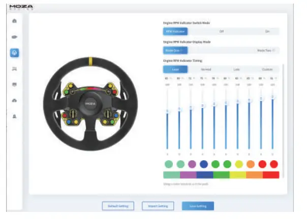Click the red segment of color bar
307x219 pixels.
(x=271, y=175)
